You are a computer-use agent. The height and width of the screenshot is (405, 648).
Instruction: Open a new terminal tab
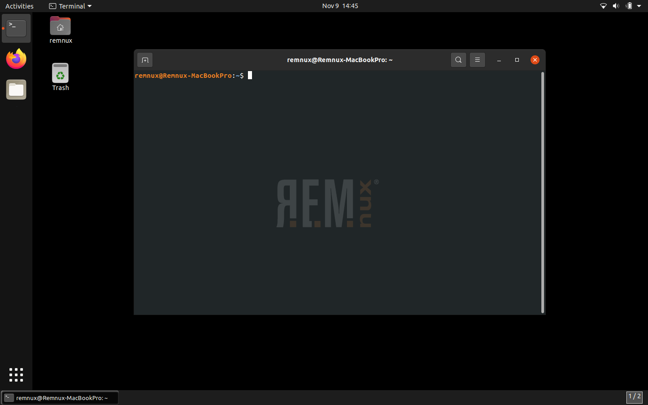tap(144, 59)
